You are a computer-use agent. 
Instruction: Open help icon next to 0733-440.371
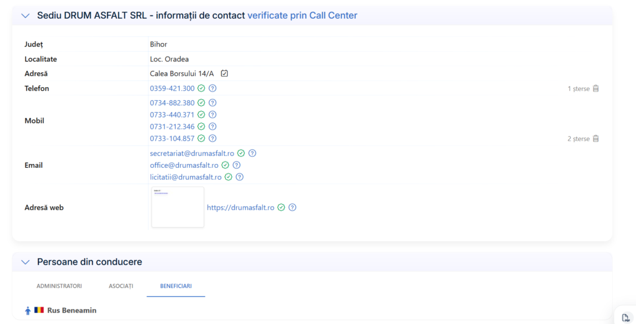pos(212,114)
